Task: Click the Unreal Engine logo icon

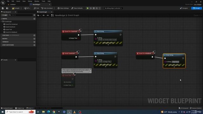Action: pyautogui.click(x=3, y=3)
